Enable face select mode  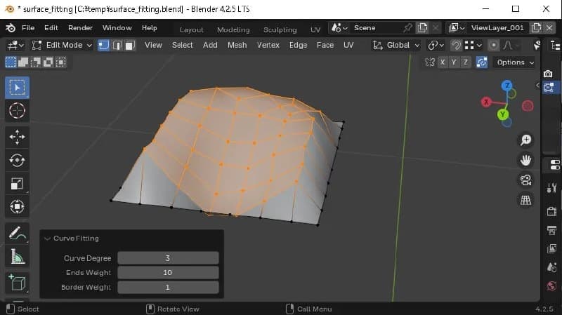point(130,46)
